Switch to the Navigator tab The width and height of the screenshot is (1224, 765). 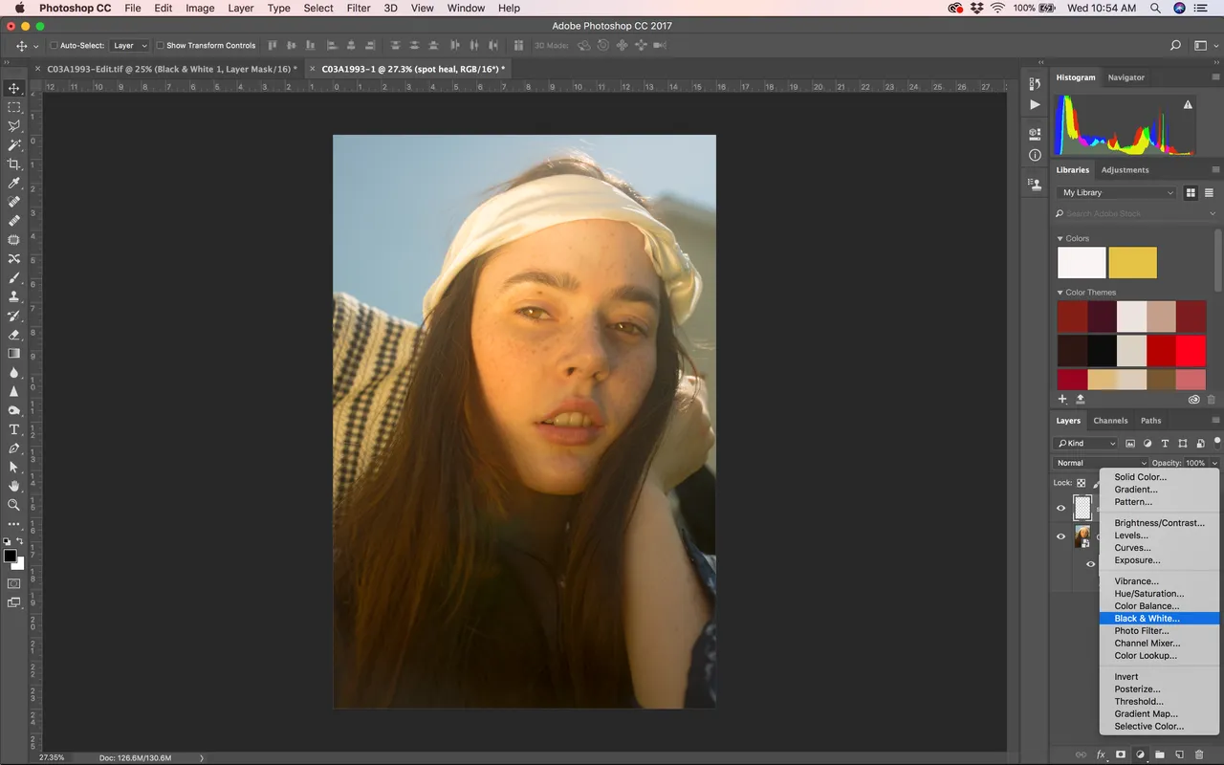(x=1126, y=77)
